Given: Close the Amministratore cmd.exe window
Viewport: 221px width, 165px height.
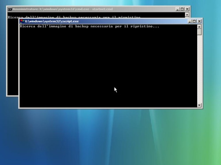Looking at the screenshot, I should pyautogui.click(x=187, y=9).
